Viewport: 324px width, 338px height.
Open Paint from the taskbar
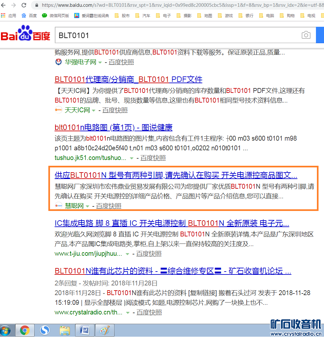point(105,331)
